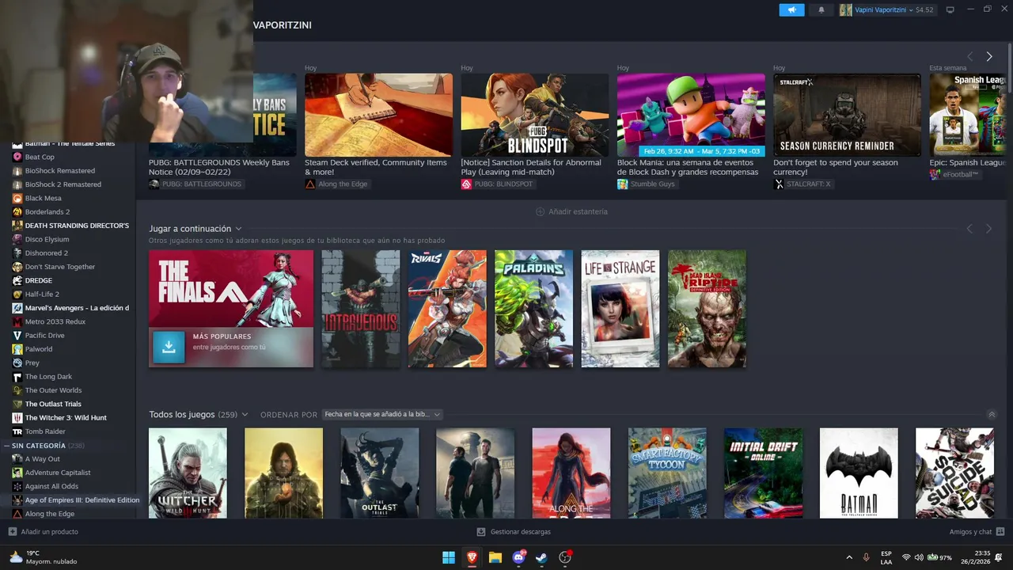Image resolution: width=1013 pixels, height=570 pixels.
Task: Click the Half-Life 2 game icon
Action: pyautogui.click(x=17, y=294)
